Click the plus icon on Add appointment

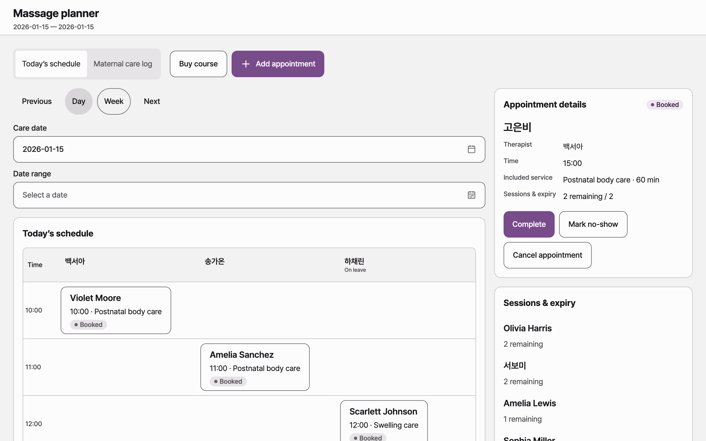pyautogui.click(x=246, y=64)
